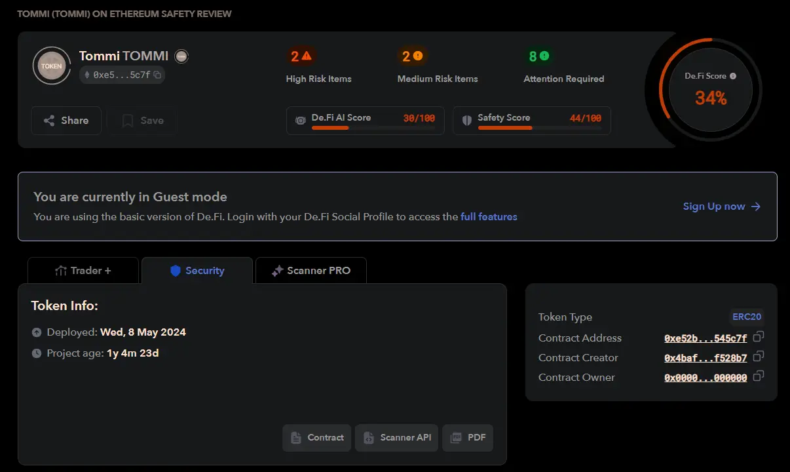Save the token with bookmark button
The height and width of the screenshot is (472, 790).
point(142,121)
